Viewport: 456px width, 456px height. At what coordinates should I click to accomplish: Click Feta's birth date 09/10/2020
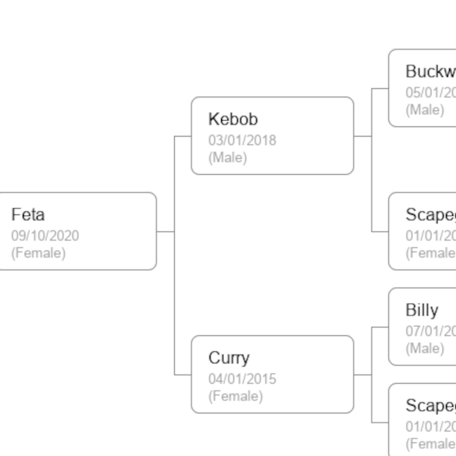[45, 236]
